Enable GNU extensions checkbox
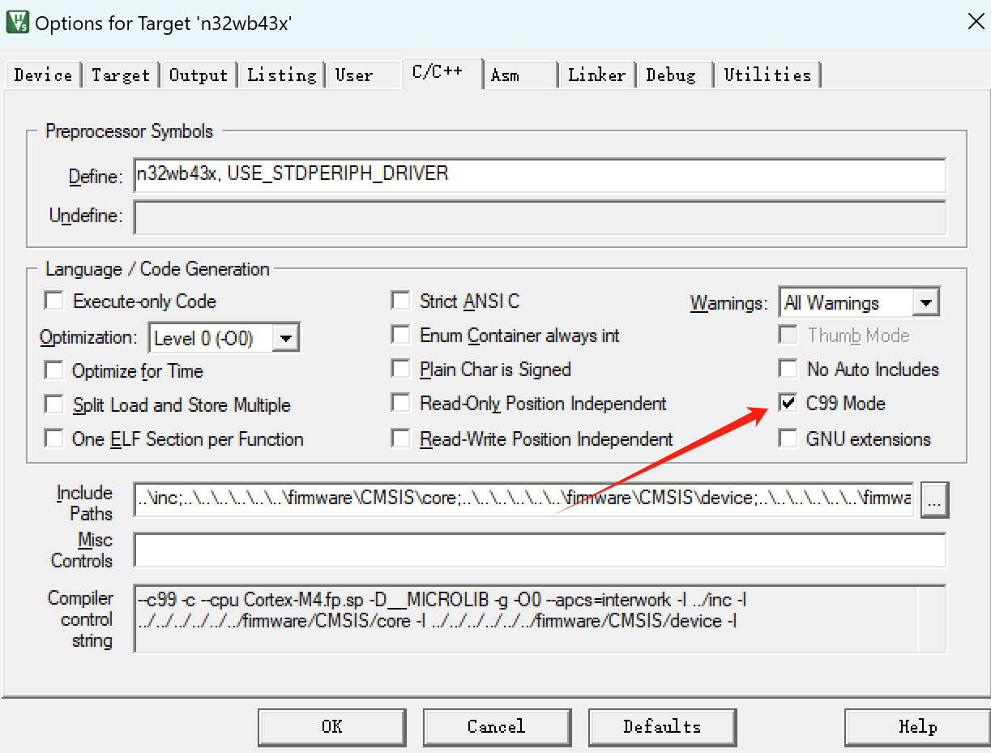Screen dimensions: 991x753 [788, 439]
